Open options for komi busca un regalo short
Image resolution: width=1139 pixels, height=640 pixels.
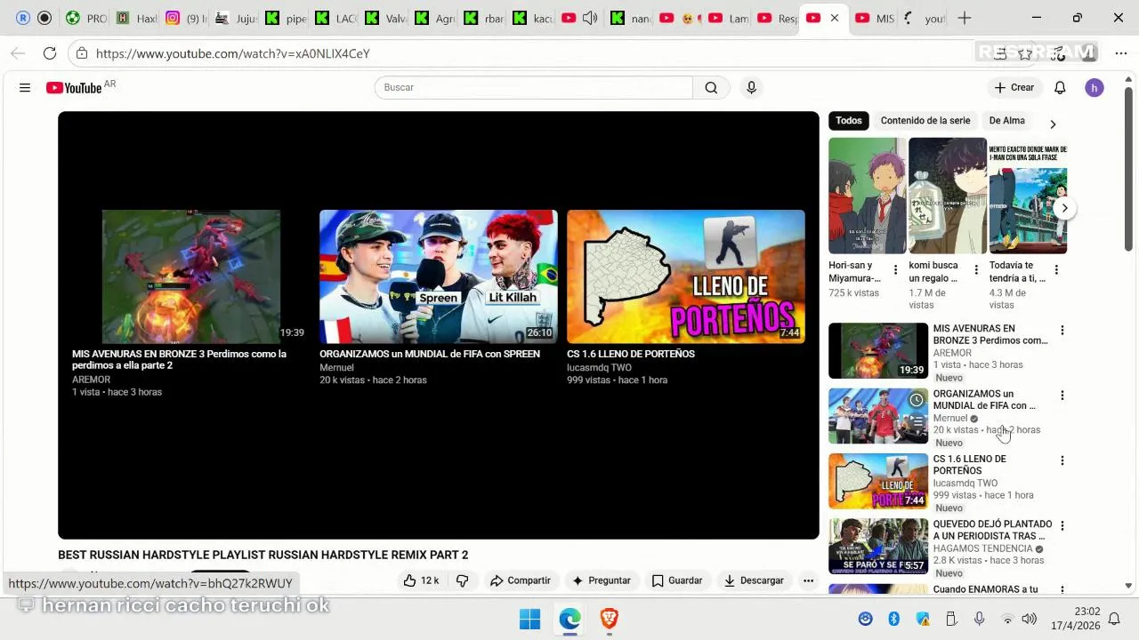tap(976, 269)
